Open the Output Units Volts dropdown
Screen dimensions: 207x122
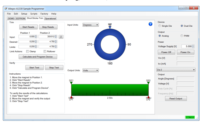pos(90,70)
